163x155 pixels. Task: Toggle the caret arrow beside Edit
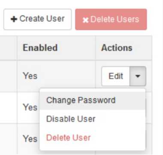138,76
